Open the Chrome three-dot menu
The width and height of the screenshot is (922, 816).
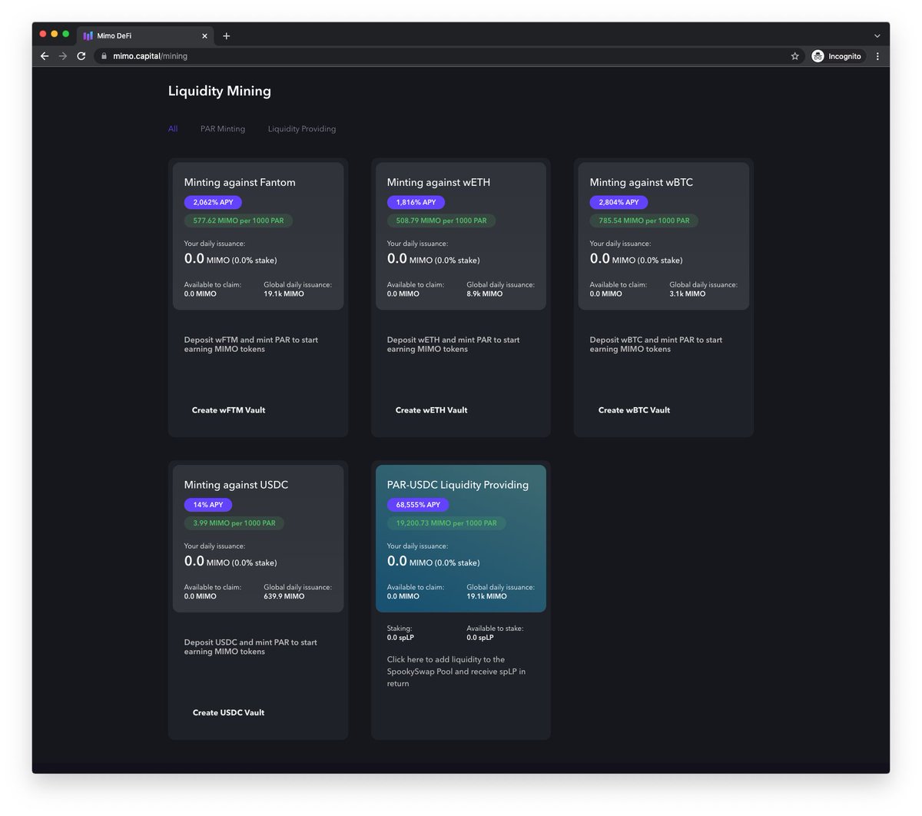877,56
